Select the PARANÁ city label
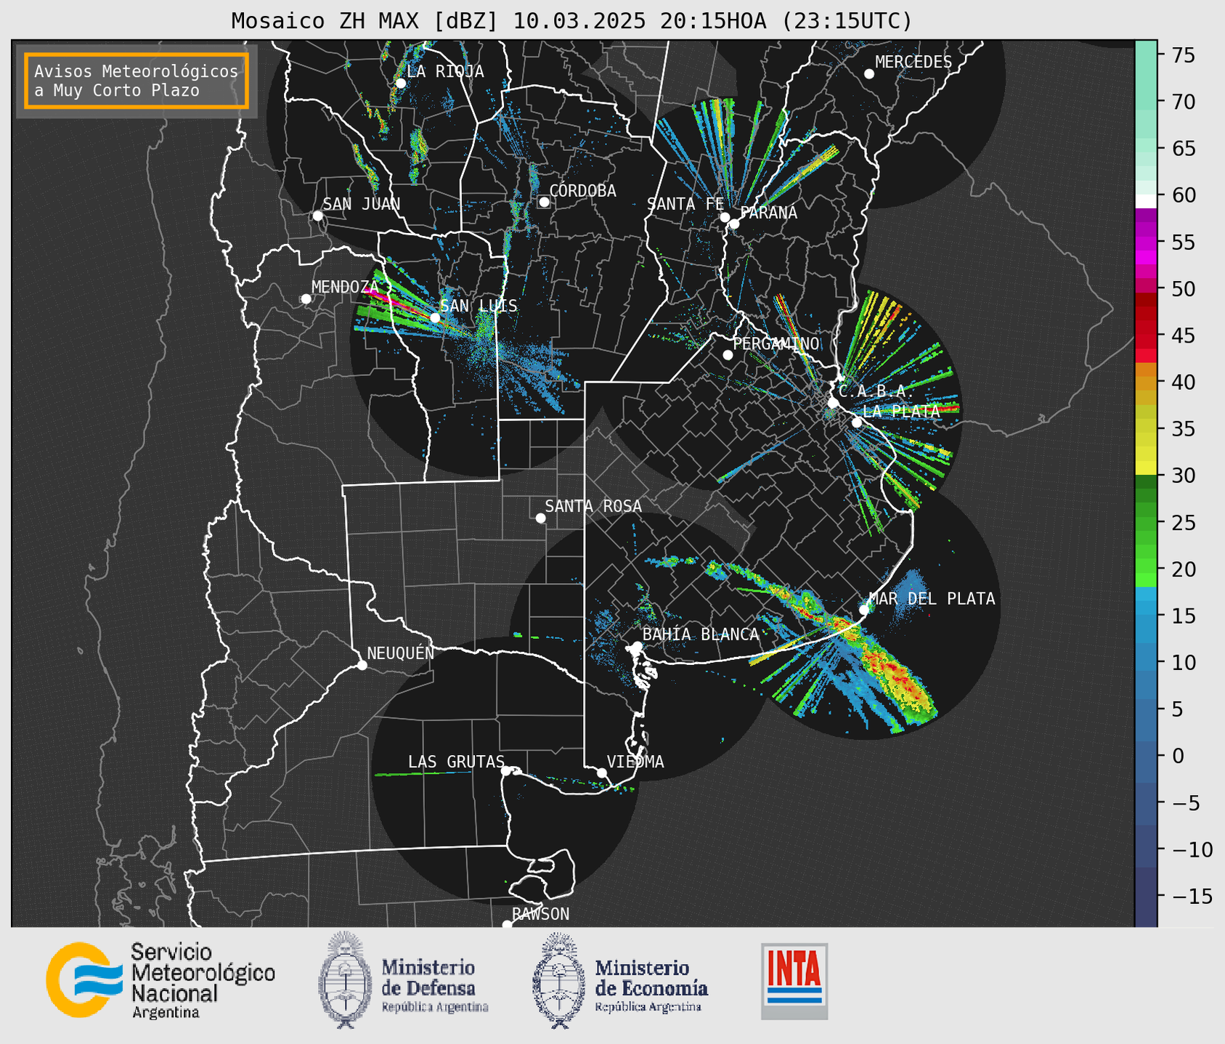Image resolution: width=1225 pixels, height=1044 pixels. click(769, 213)
